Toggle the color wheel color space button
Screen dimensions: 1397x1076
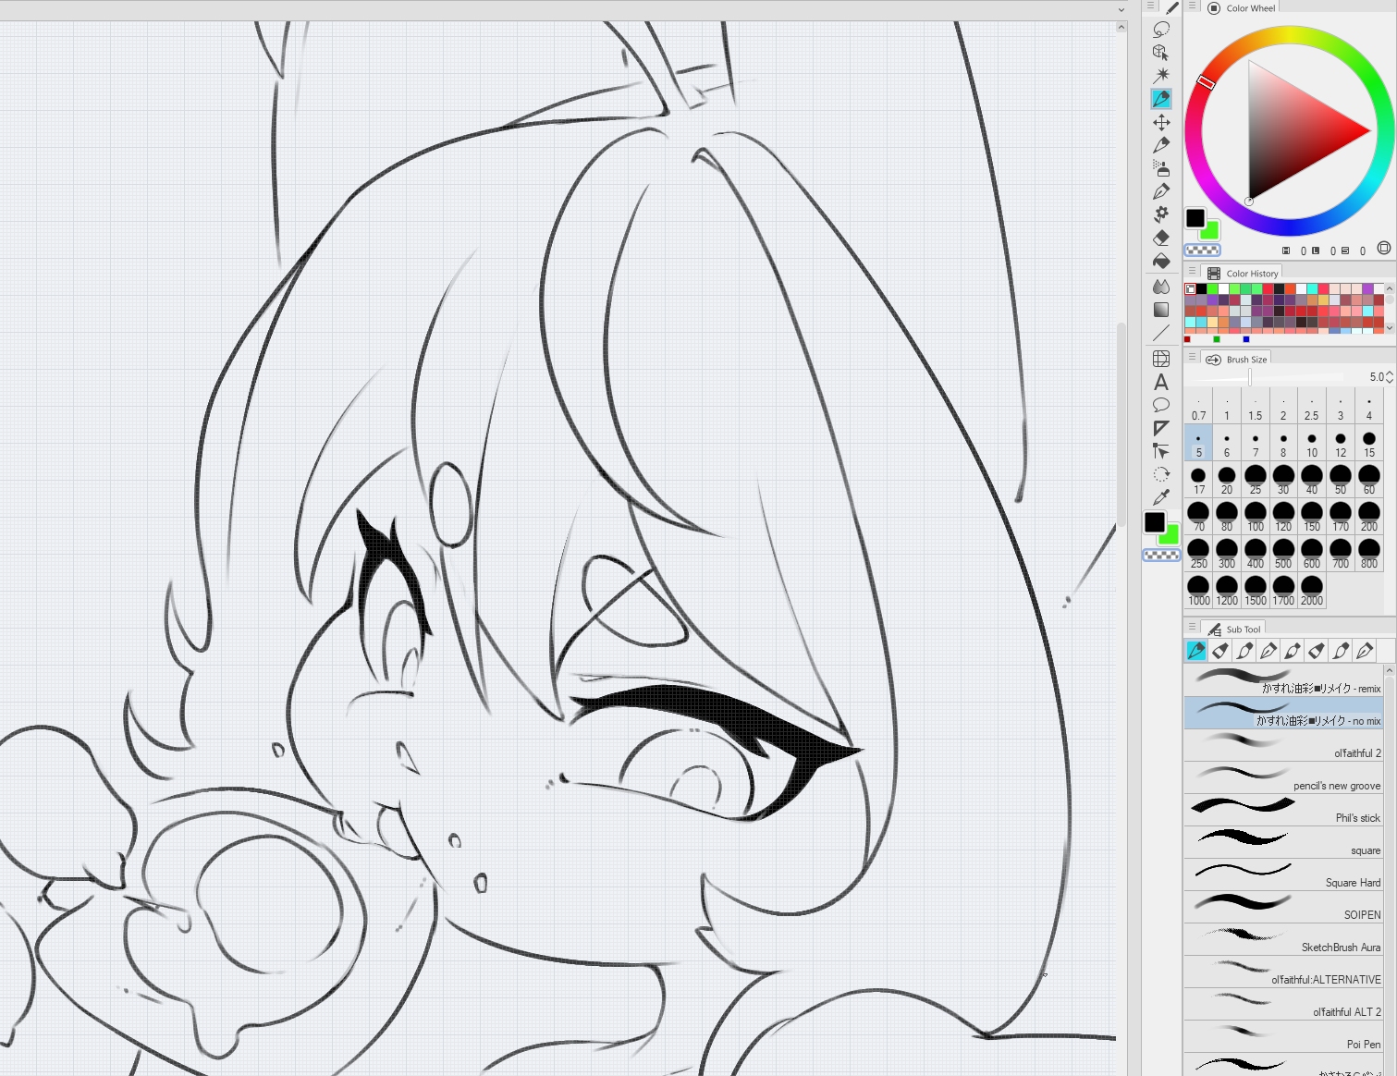click(1383, 248)
